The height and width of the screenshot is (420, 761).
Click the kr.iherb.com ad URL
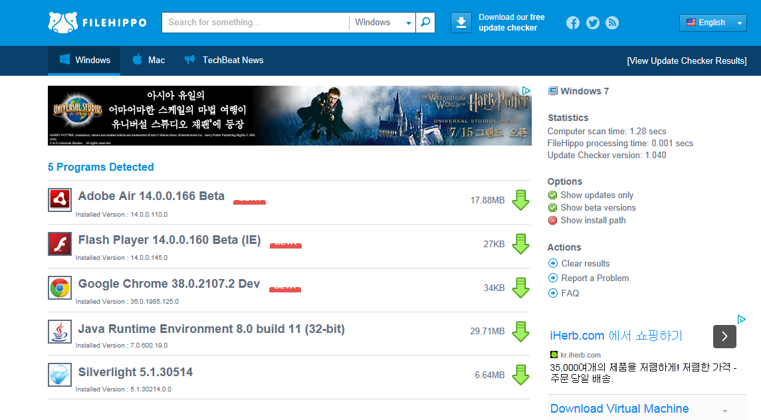pyautogui.click(x=580, y=355)
